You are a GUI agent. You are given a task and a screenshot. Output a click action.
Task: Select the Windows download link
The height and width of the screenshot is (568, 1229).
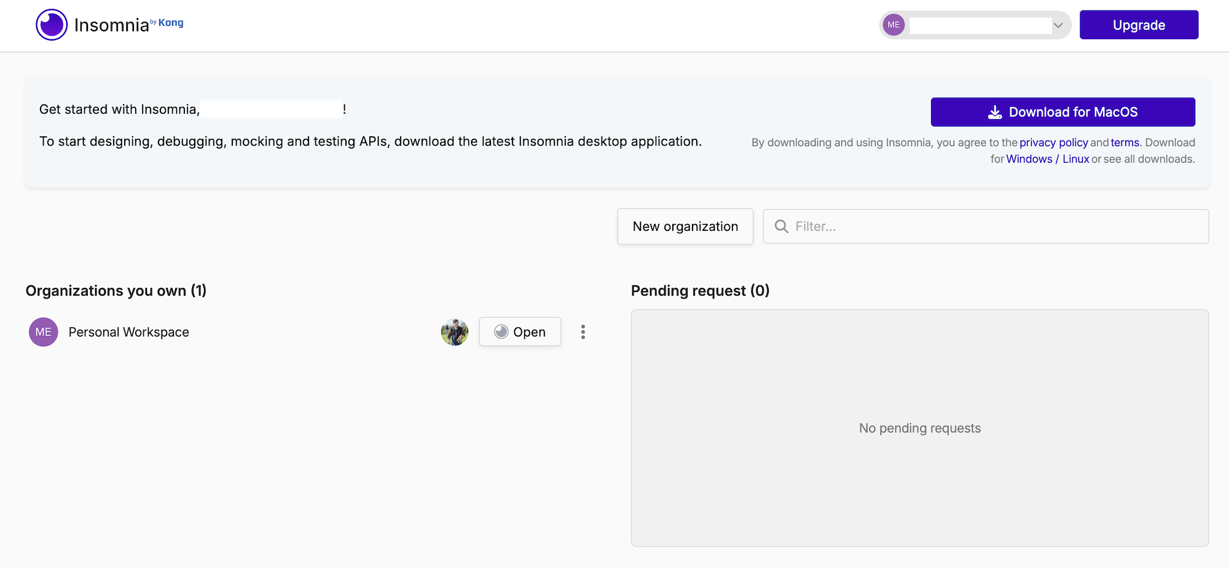[x=1029, y=159]
